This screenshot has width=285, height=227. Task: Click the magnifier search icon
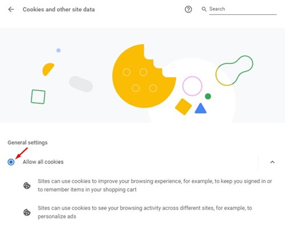tap(204, 9)
